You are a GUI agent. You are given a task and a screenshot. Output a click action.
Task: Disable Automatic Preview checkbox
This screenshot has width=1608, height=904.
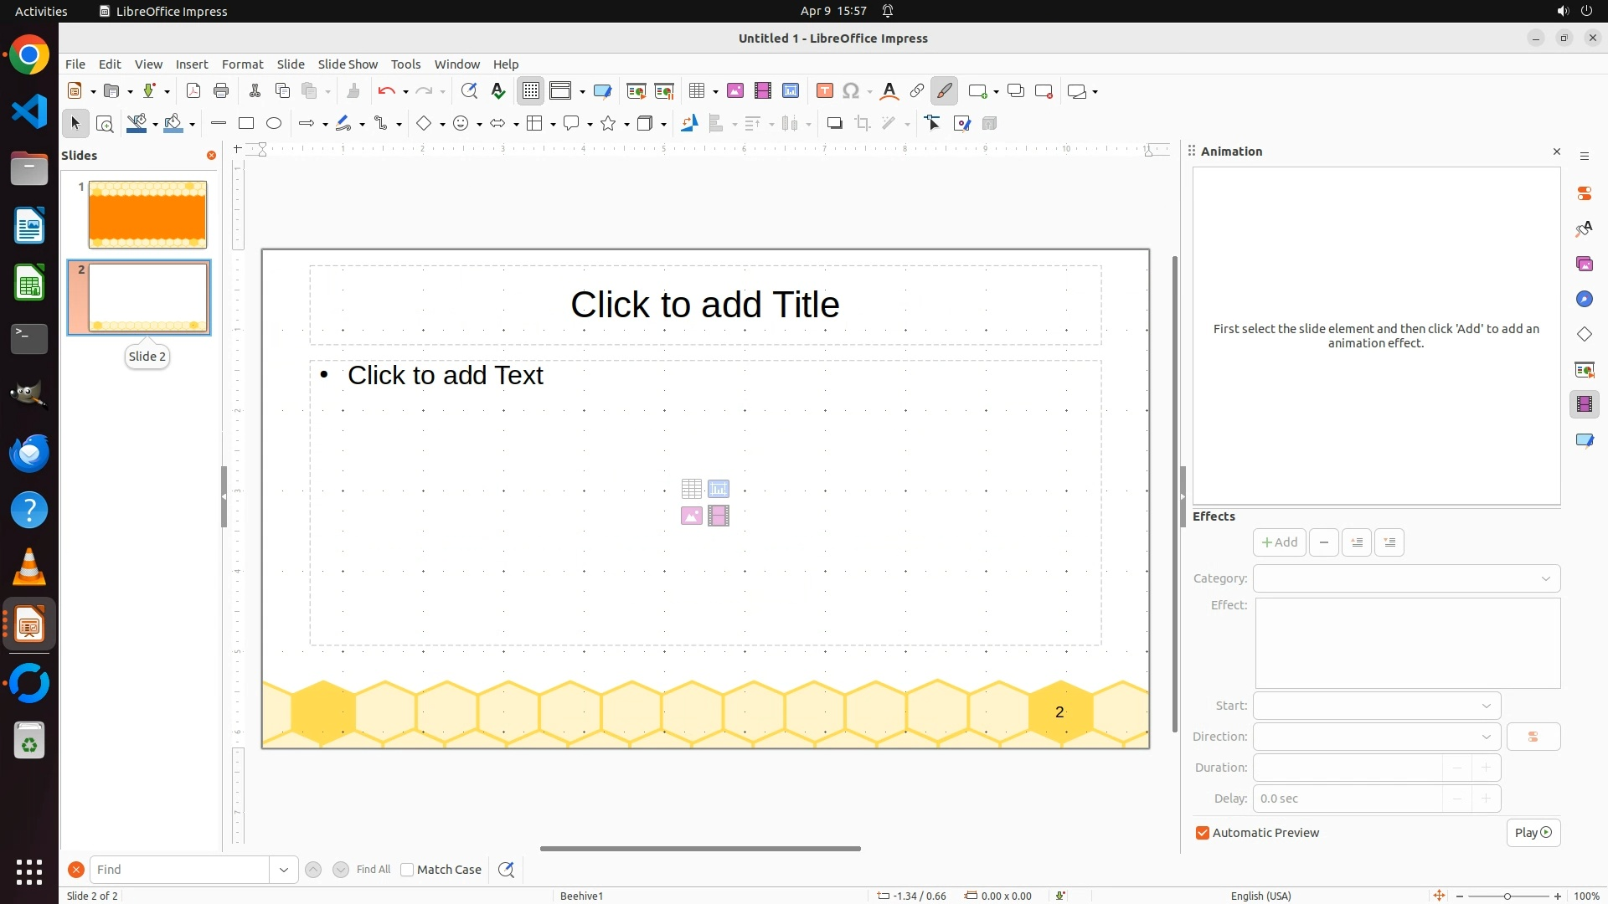click(x=1203, y=833)
